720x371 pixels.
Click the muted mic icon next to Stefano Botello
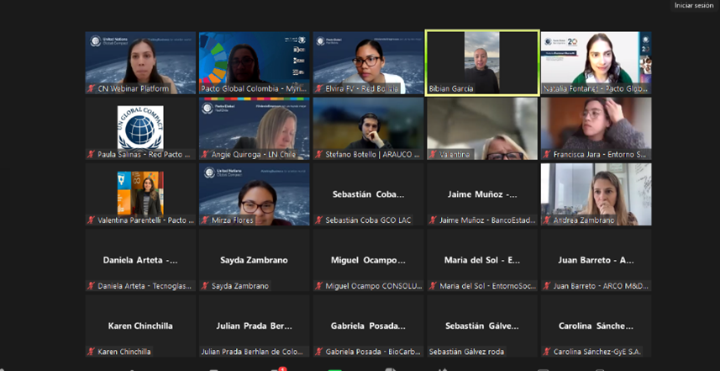pos(319,155)
